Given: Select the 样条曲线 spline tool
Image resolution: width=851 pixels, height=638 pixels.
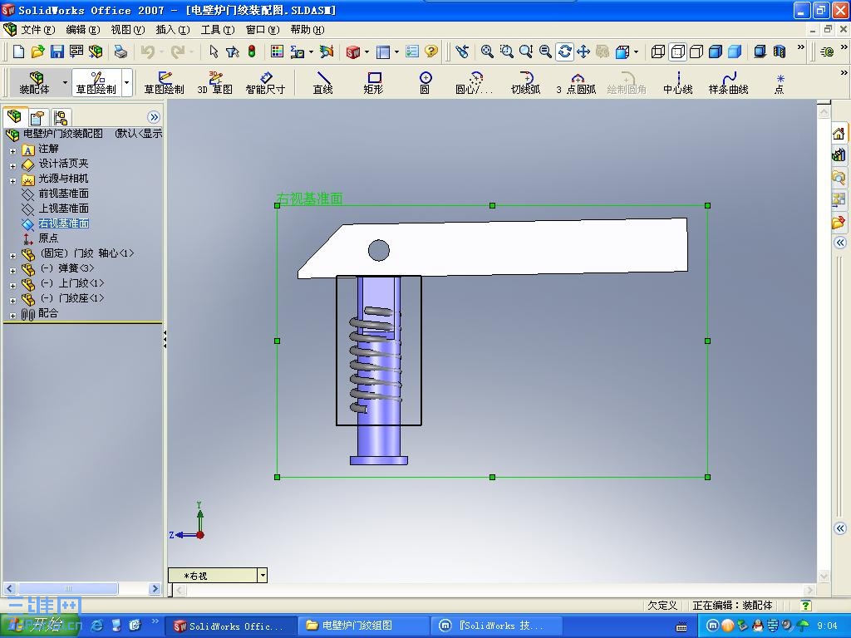Looking at the screenshot, I should [x=728, y=83].
